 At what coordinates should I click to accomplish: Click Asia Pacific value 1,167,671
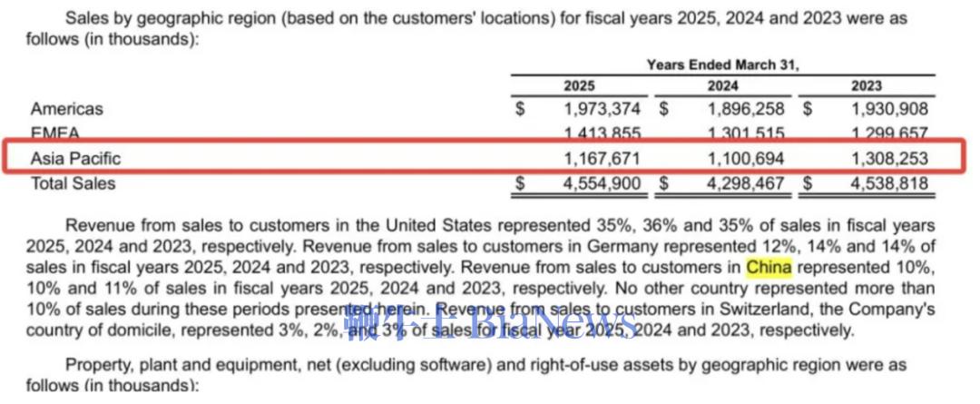[x=602, y=158]
